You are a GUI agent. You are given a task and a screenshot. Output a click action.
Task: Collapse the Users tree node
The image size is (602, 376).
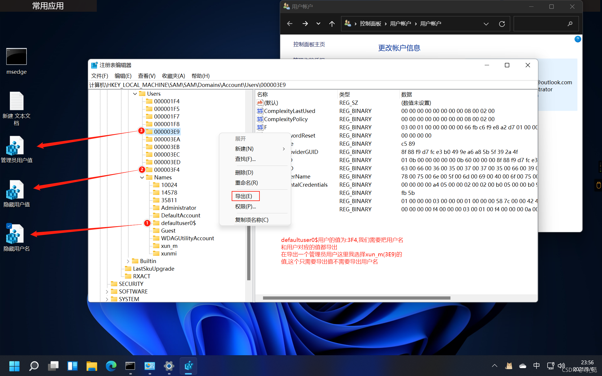135,94
